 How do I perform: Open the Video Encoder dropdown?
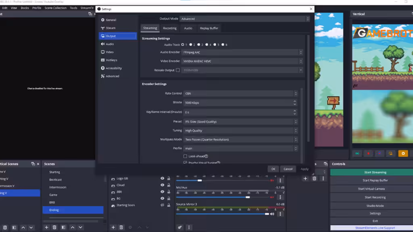(240, 61)
